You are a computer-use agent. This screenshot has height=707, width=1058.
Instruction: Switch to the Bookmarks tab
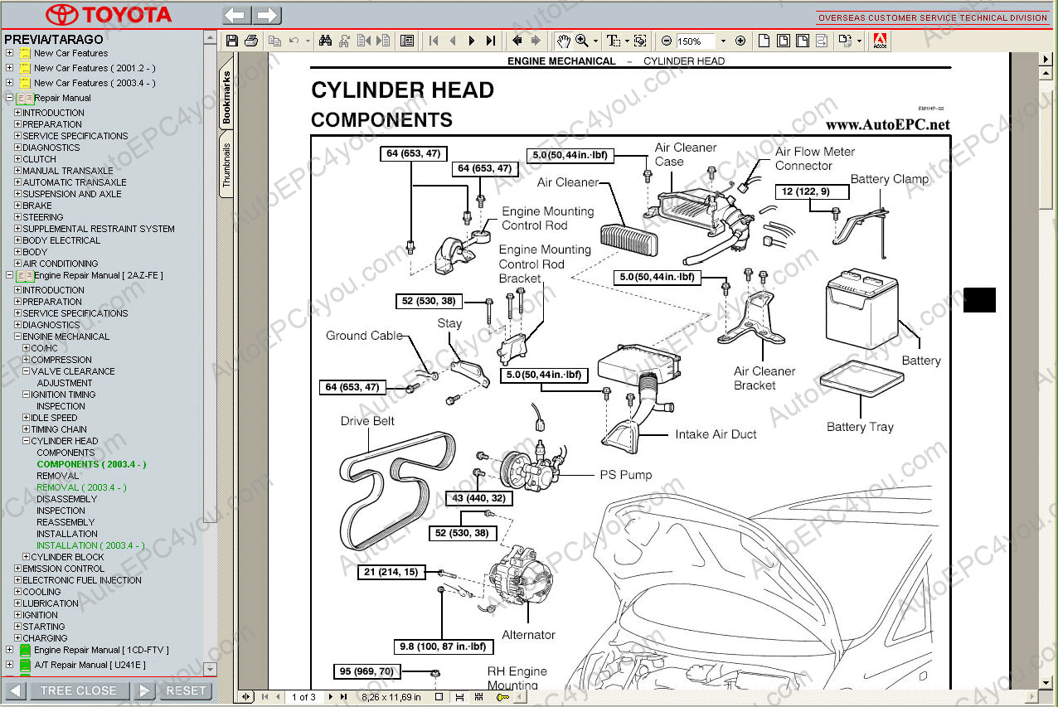[x=227, y=98]
